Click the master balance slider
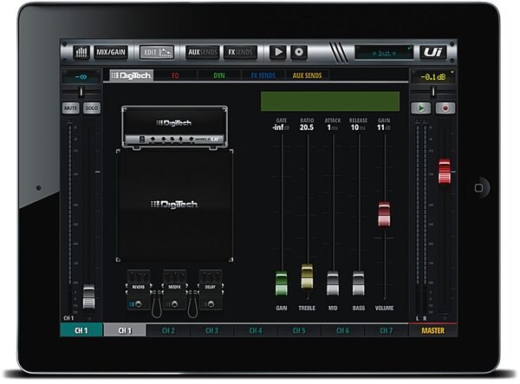 pos(433,92)
